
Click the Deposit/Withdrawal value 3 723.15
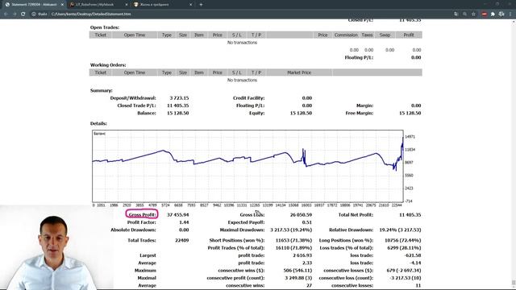(179, 98)
